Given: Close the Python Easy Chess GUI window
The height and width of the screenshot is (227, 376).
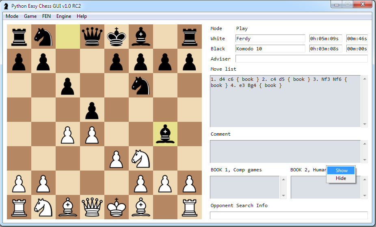Looking at the screenshot, I should click(363, 4).
